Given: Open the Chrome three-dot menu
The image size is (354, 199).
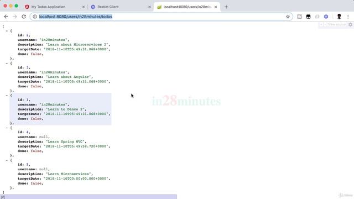Looking at the screenshot, I should click(348, 17).
